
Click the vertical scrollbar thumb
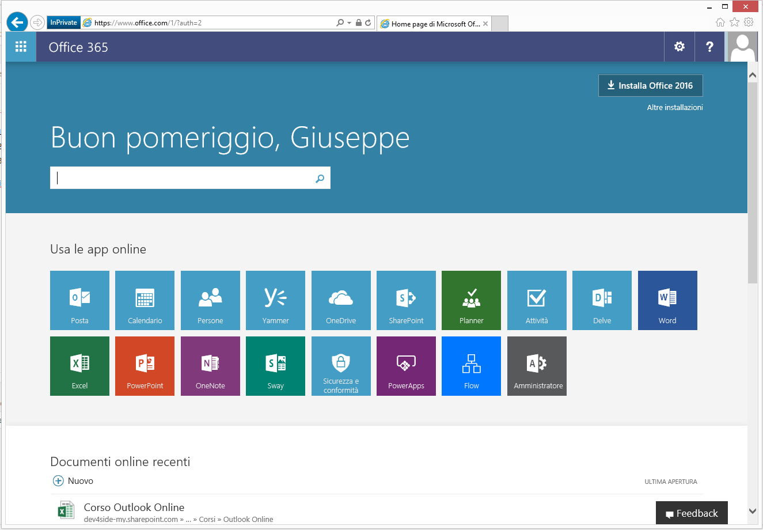(x=753, y=183)
